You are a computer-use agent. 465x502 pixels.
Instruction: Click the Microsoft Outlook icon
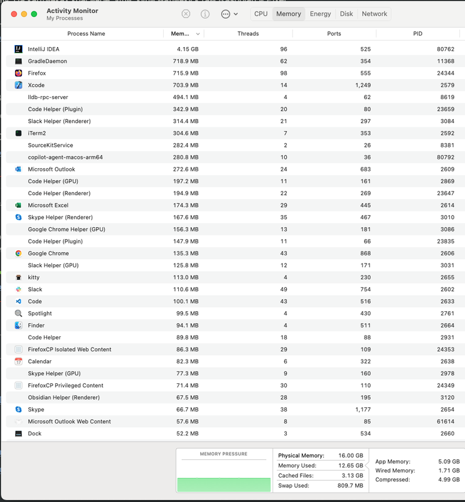click(x=19, y=169)
